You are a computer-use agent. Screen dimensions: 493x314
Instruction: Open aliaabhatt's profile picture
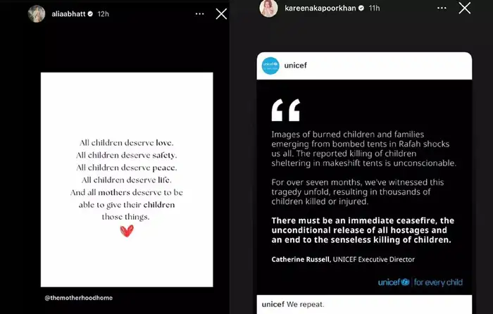[36, 14]
